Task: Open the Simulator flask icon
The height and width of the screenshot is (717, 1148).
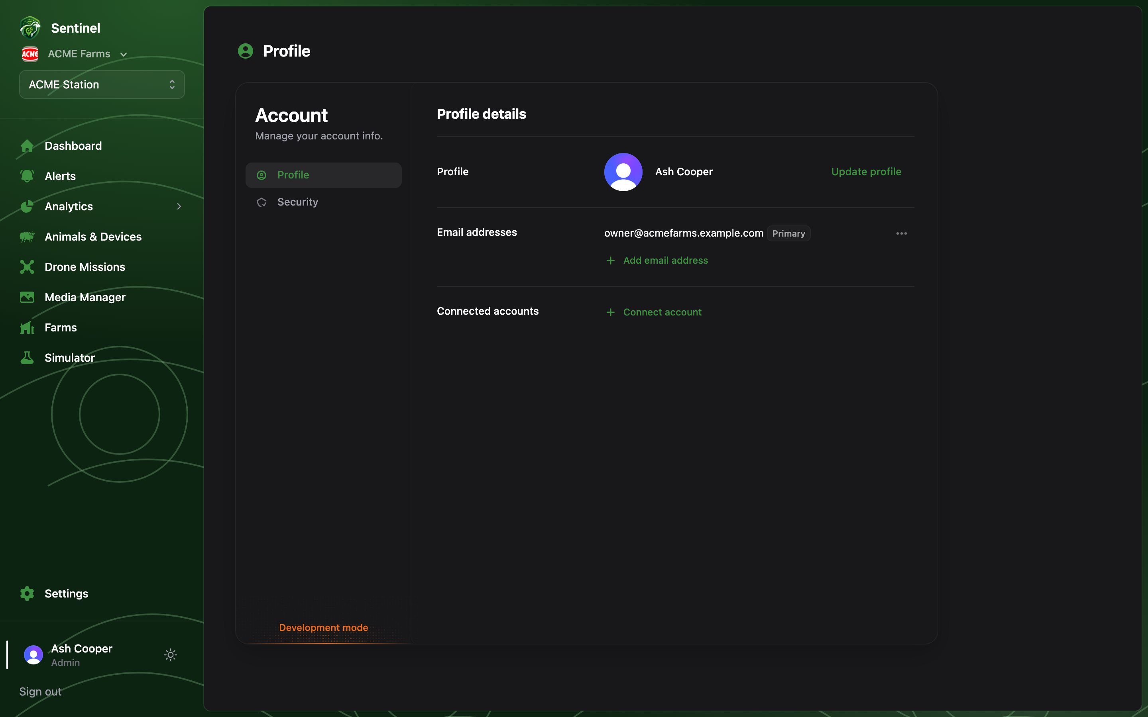Action: (x=27, y=358)
